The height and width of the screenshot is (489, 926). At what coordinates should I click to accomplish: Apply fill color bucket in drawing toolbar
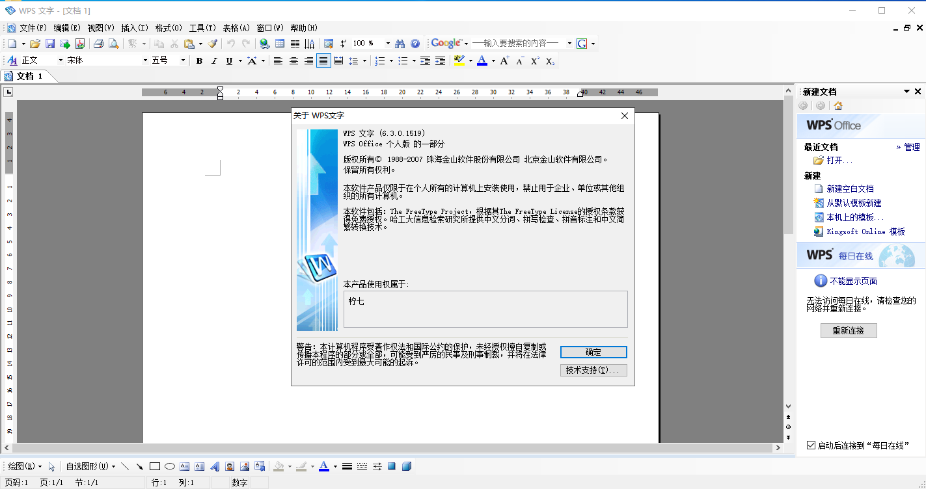point(279,466)
